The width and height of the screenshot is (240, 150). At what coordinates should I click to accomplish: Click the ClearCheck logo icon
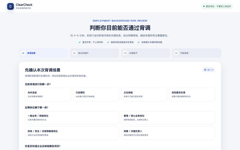[10, 6]
